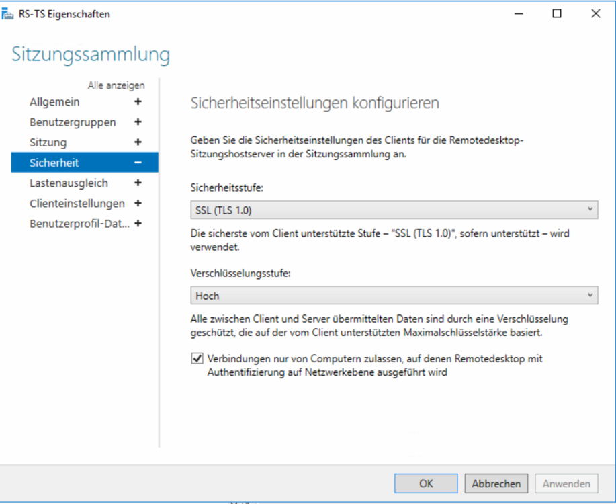Expand the Lastenausgleich section plus icon
Image resolution: width=616 pixels, height=504 pixels.
[x=138, y=183]
